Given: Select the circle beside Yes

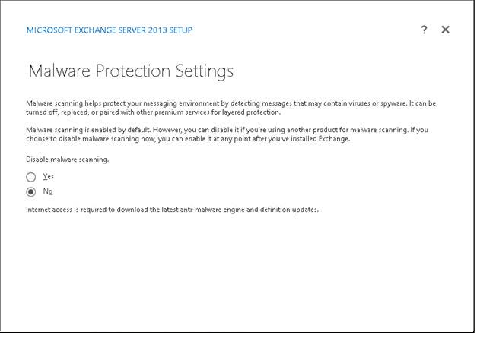Looking at the screenshot, I should 31,177.
